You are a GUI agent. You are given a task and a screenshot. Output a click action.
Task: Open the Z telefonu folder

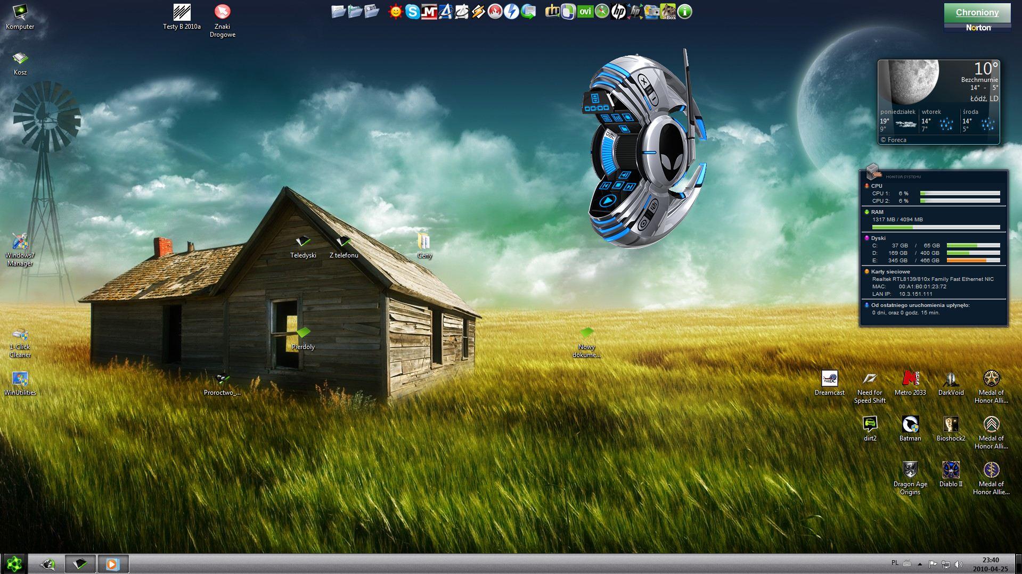pos(344,247)
